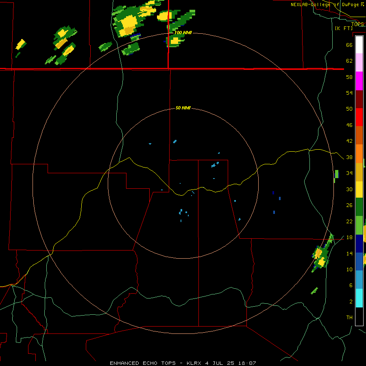Select the cyan swatch in the color scale
Image resolution: width=366 pixels, height=366 pixels.
click(x=359, y=298)
